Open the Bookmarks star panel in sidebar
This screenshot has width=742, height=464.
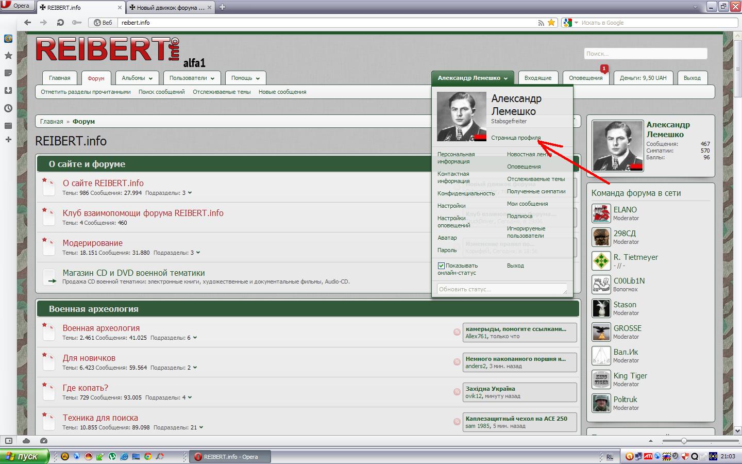[x=8, y=56]
